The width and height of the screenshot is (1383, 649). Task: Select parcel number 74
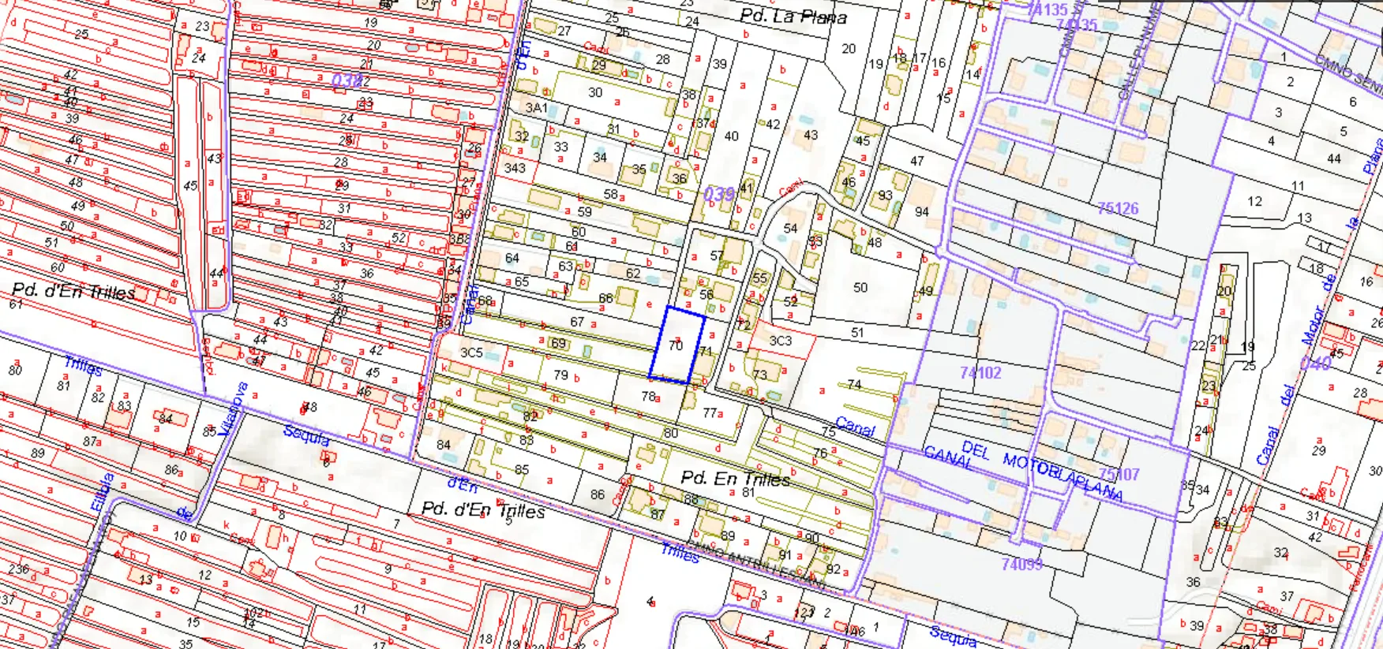pos(854,384)
